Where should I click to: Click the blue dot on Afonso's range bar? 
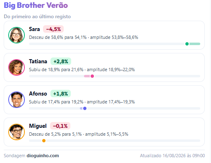point(85,108)
